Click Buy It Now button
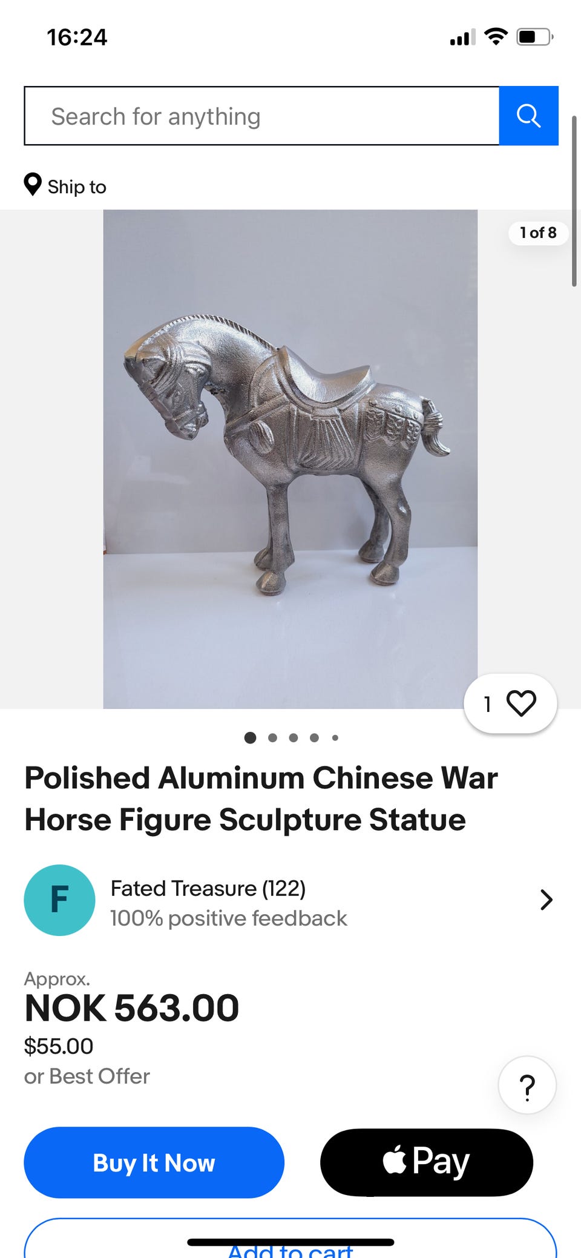The width and height of the screenshot is (581, 1258). [154, 1162]
